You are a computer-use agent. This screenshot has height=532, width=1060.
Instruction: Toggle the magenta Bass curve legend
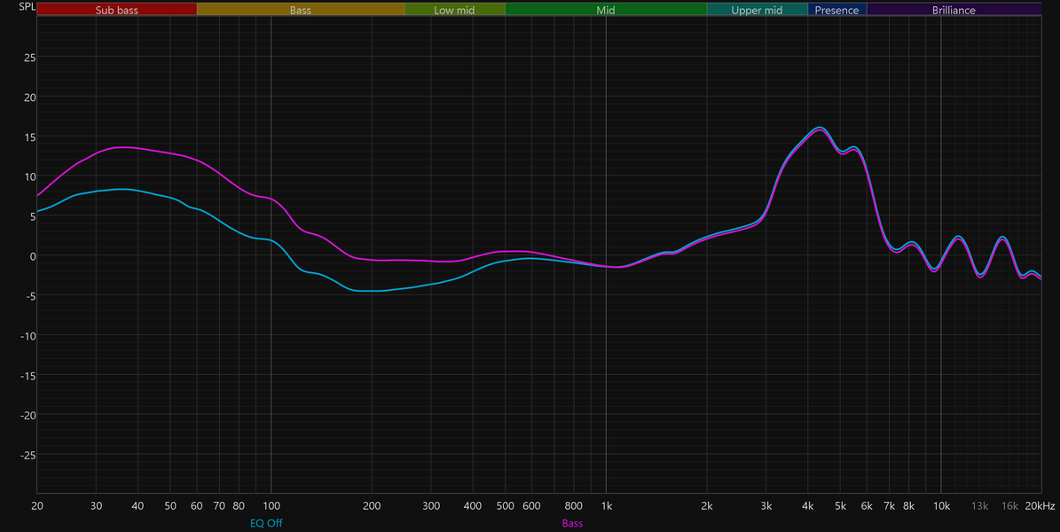(x=572, y=523)
